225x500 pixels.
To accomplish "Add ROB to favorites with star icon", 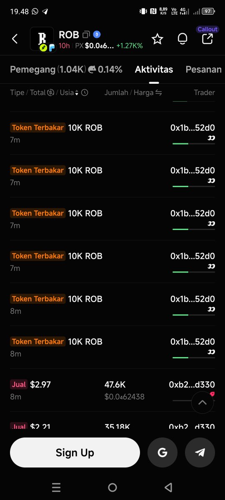I will click(x=157, y=39).
